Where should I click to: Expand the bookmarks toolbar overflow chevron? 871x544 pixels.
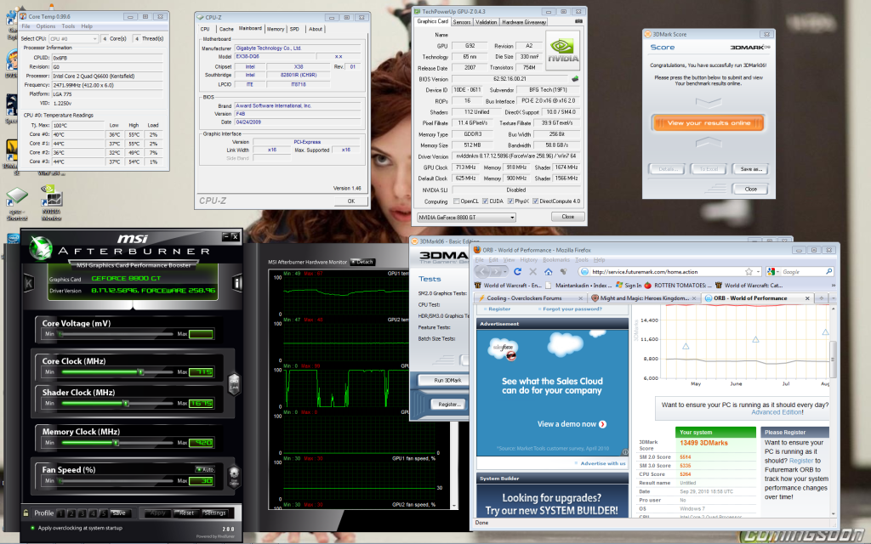pyautogui.click(x=834, y=286)
